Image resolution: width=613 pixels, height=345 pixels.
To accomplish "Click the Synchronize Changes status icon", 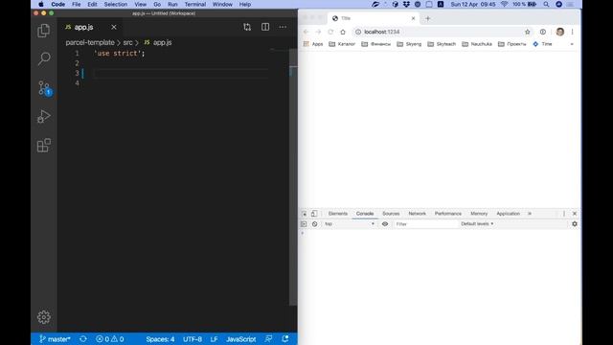I will [x=83, y=339].
